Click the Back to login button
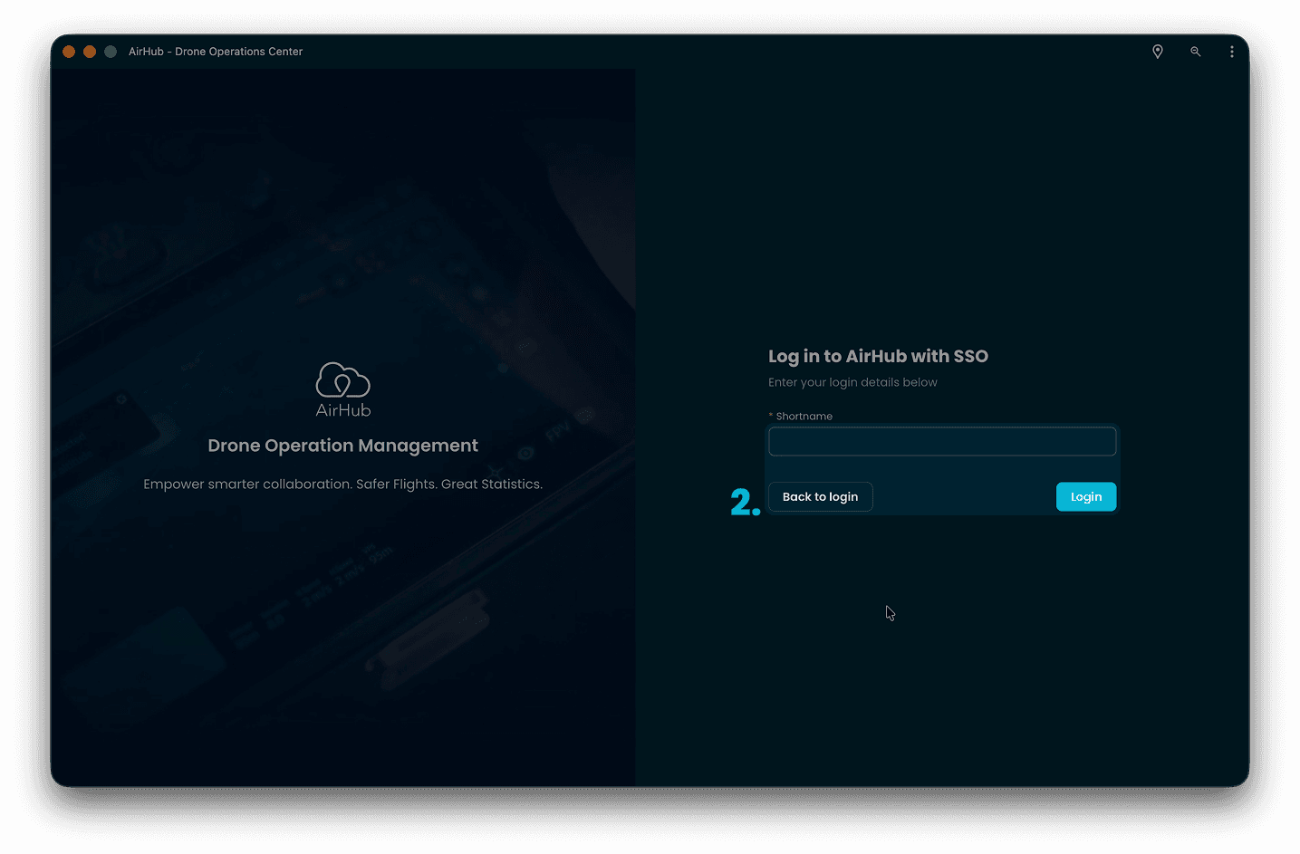This screenshot has width=1300, height=854. (x=820, y=496)
